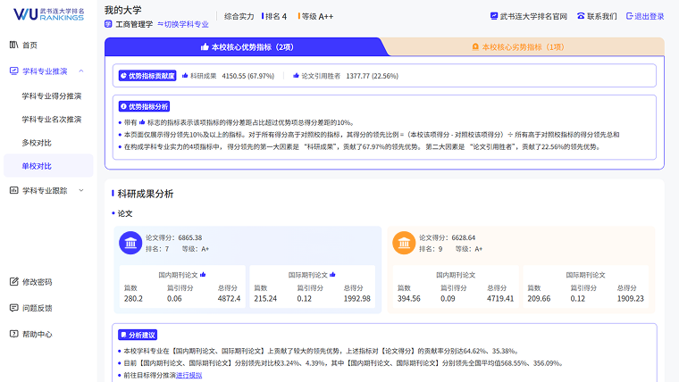The width and height of the screenshot is (679, 382).
Task: Click 科研成果 4150.55 (67.97%) value
Action: point(248,76)
